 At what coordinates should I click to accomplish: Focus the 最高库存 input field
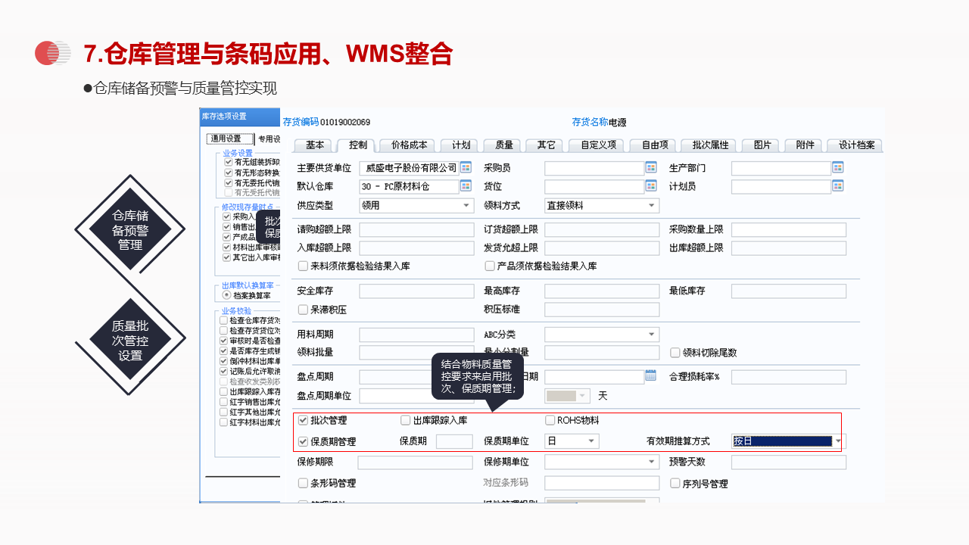[602, 291]
